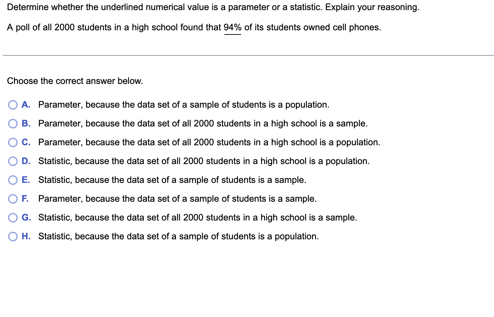This screenshot has width=494, height=317.
Task: Click option H statistic population text
Action: (178, 236)
